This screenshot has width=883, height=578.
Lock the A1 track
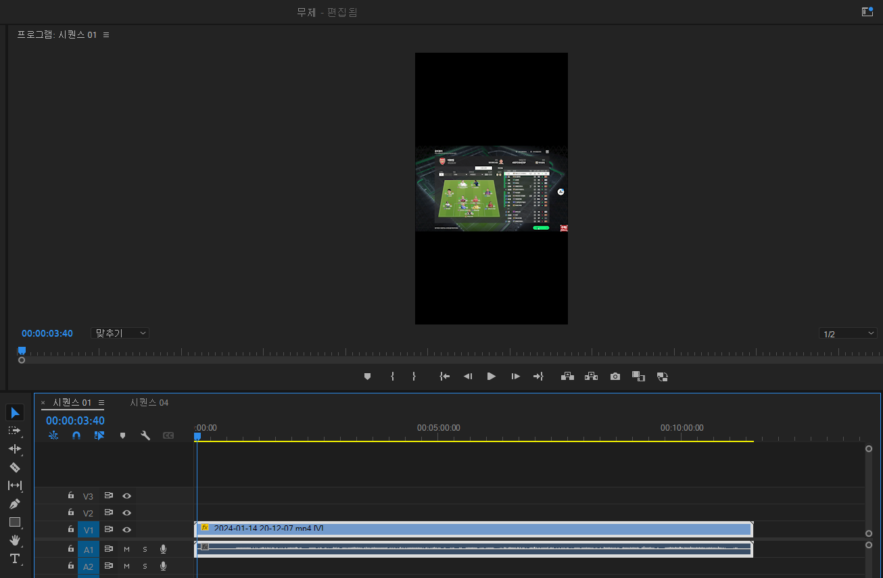pyautogui.click(x=70, y=549)
